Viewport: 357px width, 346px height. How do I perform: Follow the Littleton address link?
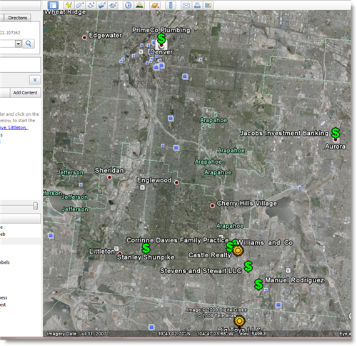pos(14,127)
